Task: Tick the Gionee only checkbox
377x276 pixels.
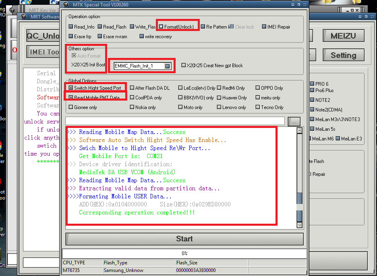Action: click(71, 107)
